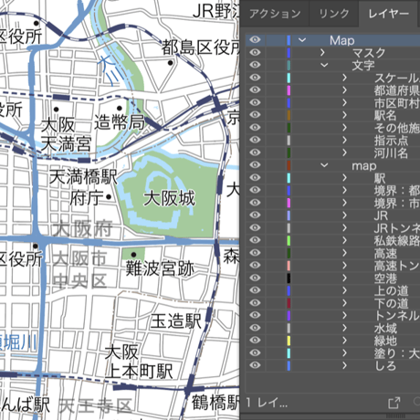This screenshot has width=420, height=420.
Task: Expand the 空港 layer
Action: pos(344,278)
